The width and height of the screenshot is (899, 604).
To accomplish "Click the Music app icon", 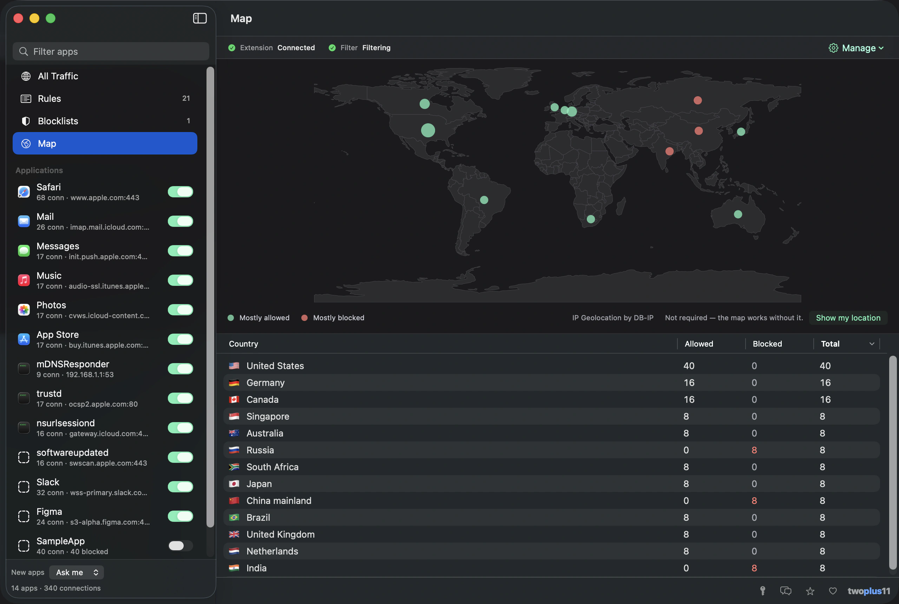I will (24, 280).
